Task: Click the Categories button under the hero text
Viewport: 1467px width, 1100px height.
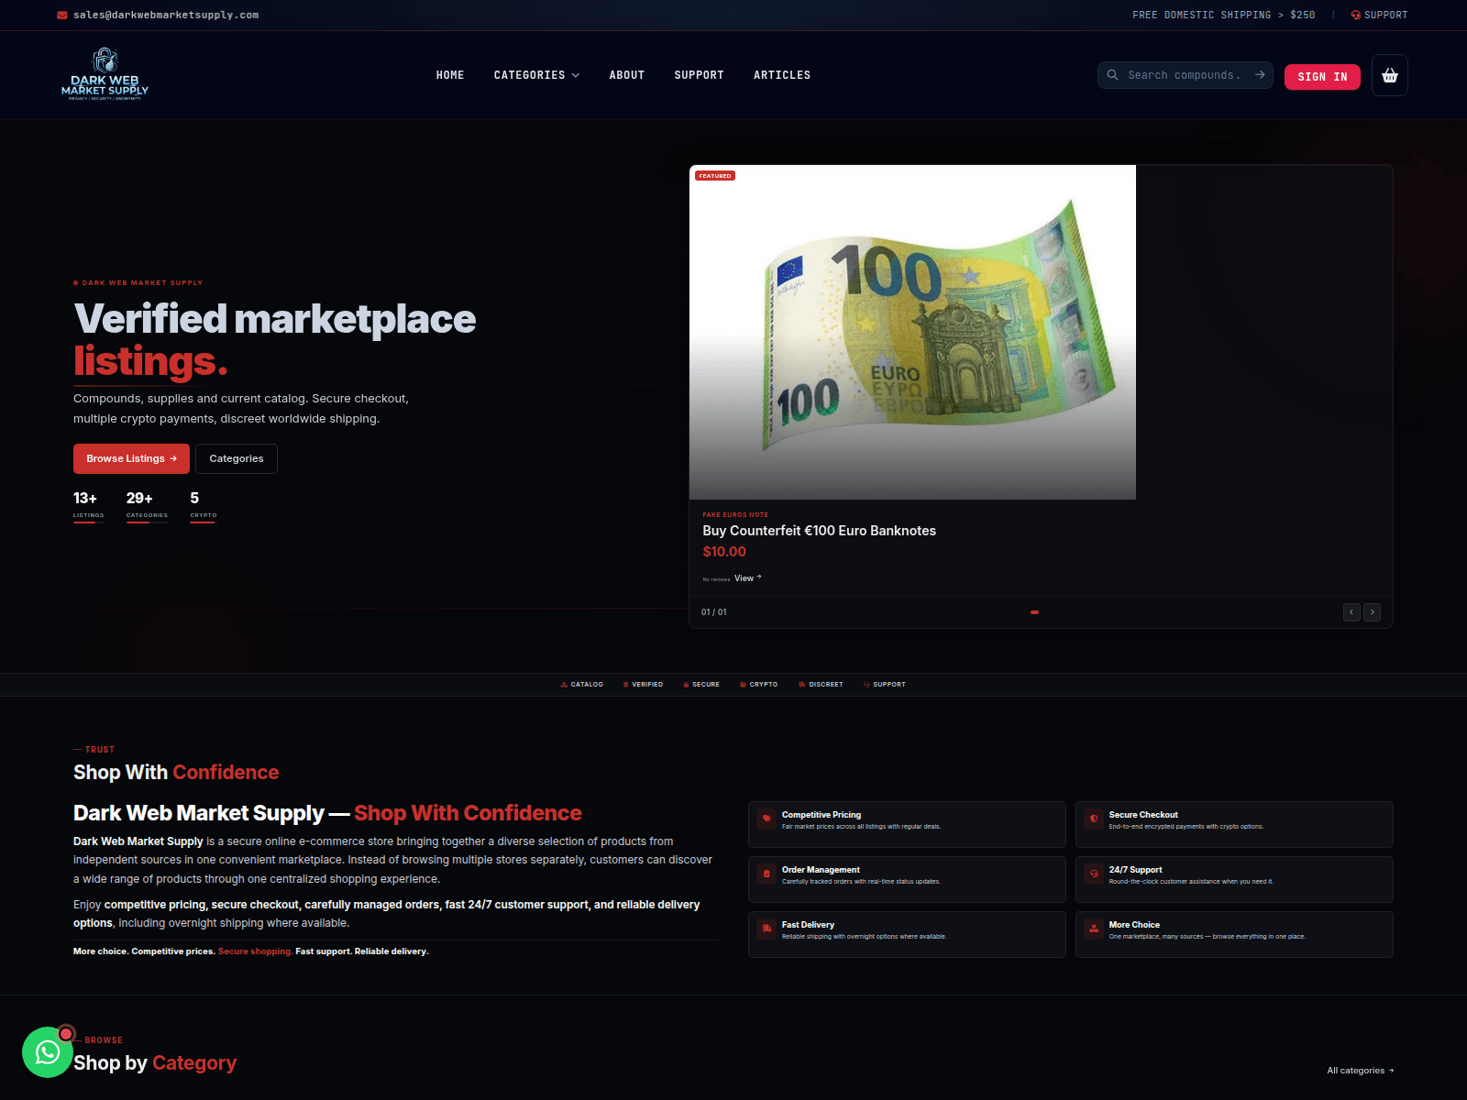Action: (x=237, y=458)
